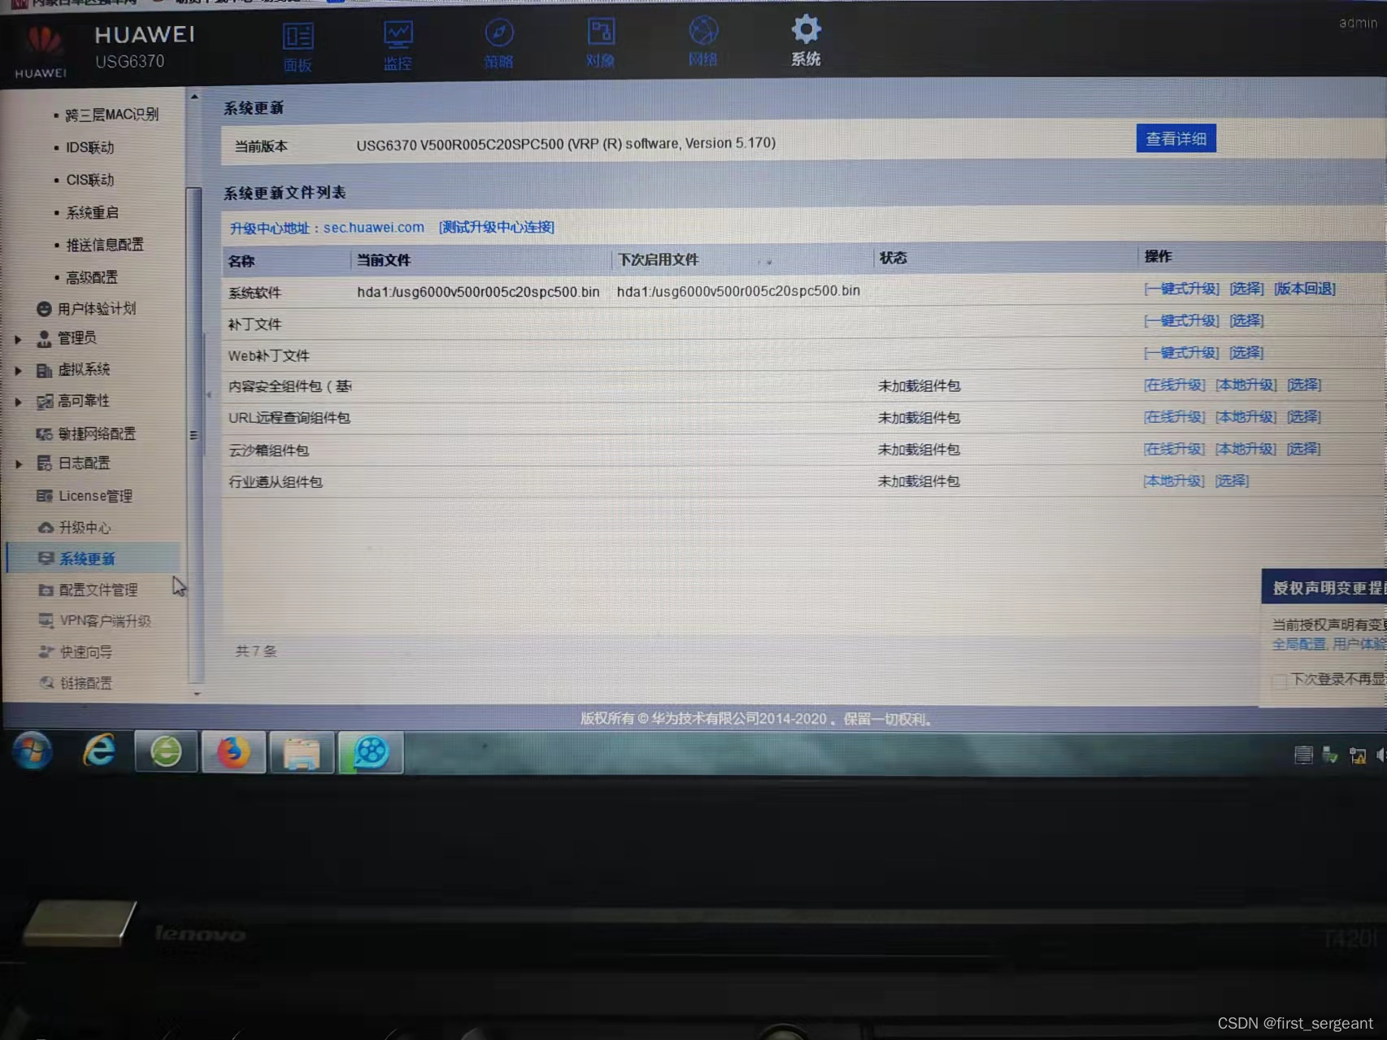Open the Windows Start menu
Screen dimensions: 1387x1040
coord(33,751)
